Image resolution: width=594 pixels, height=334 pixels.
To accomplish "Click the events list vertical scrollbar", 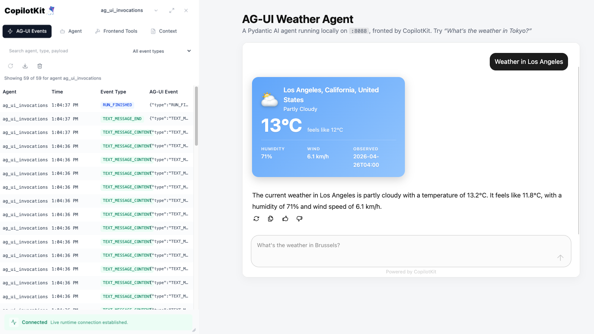I will tap(196, 116).
